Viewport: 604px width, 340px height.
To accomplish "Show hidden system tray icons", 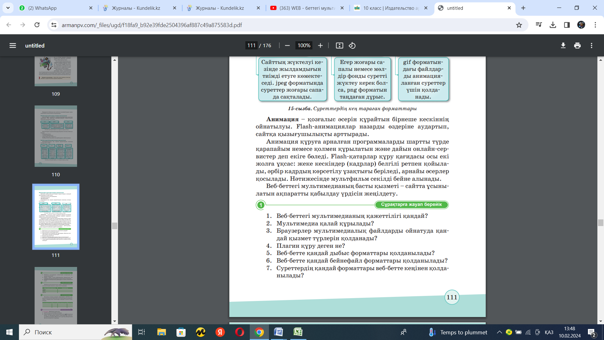I will pos(499,332).
